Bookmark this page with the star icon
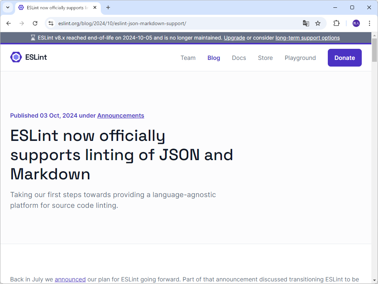The image size is (378, 284). coord(318,23)
